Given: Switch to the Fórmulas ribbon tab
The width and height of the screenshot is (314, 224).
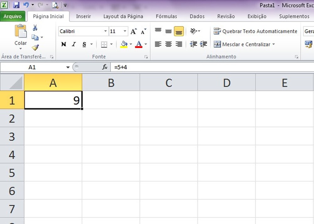Looking at the screenshot, I should pos(166,16).
